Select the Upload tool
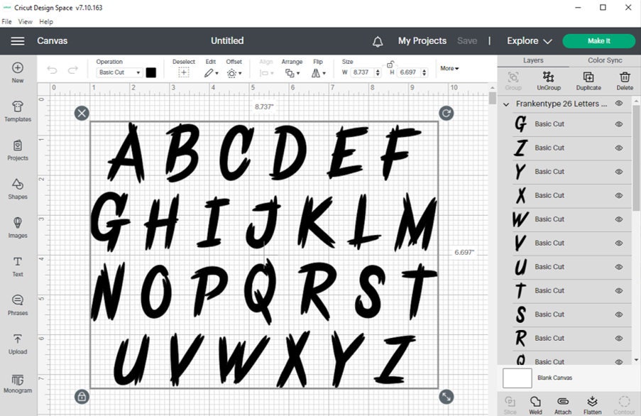Screen dimensions: 641x416 [17, 344]
